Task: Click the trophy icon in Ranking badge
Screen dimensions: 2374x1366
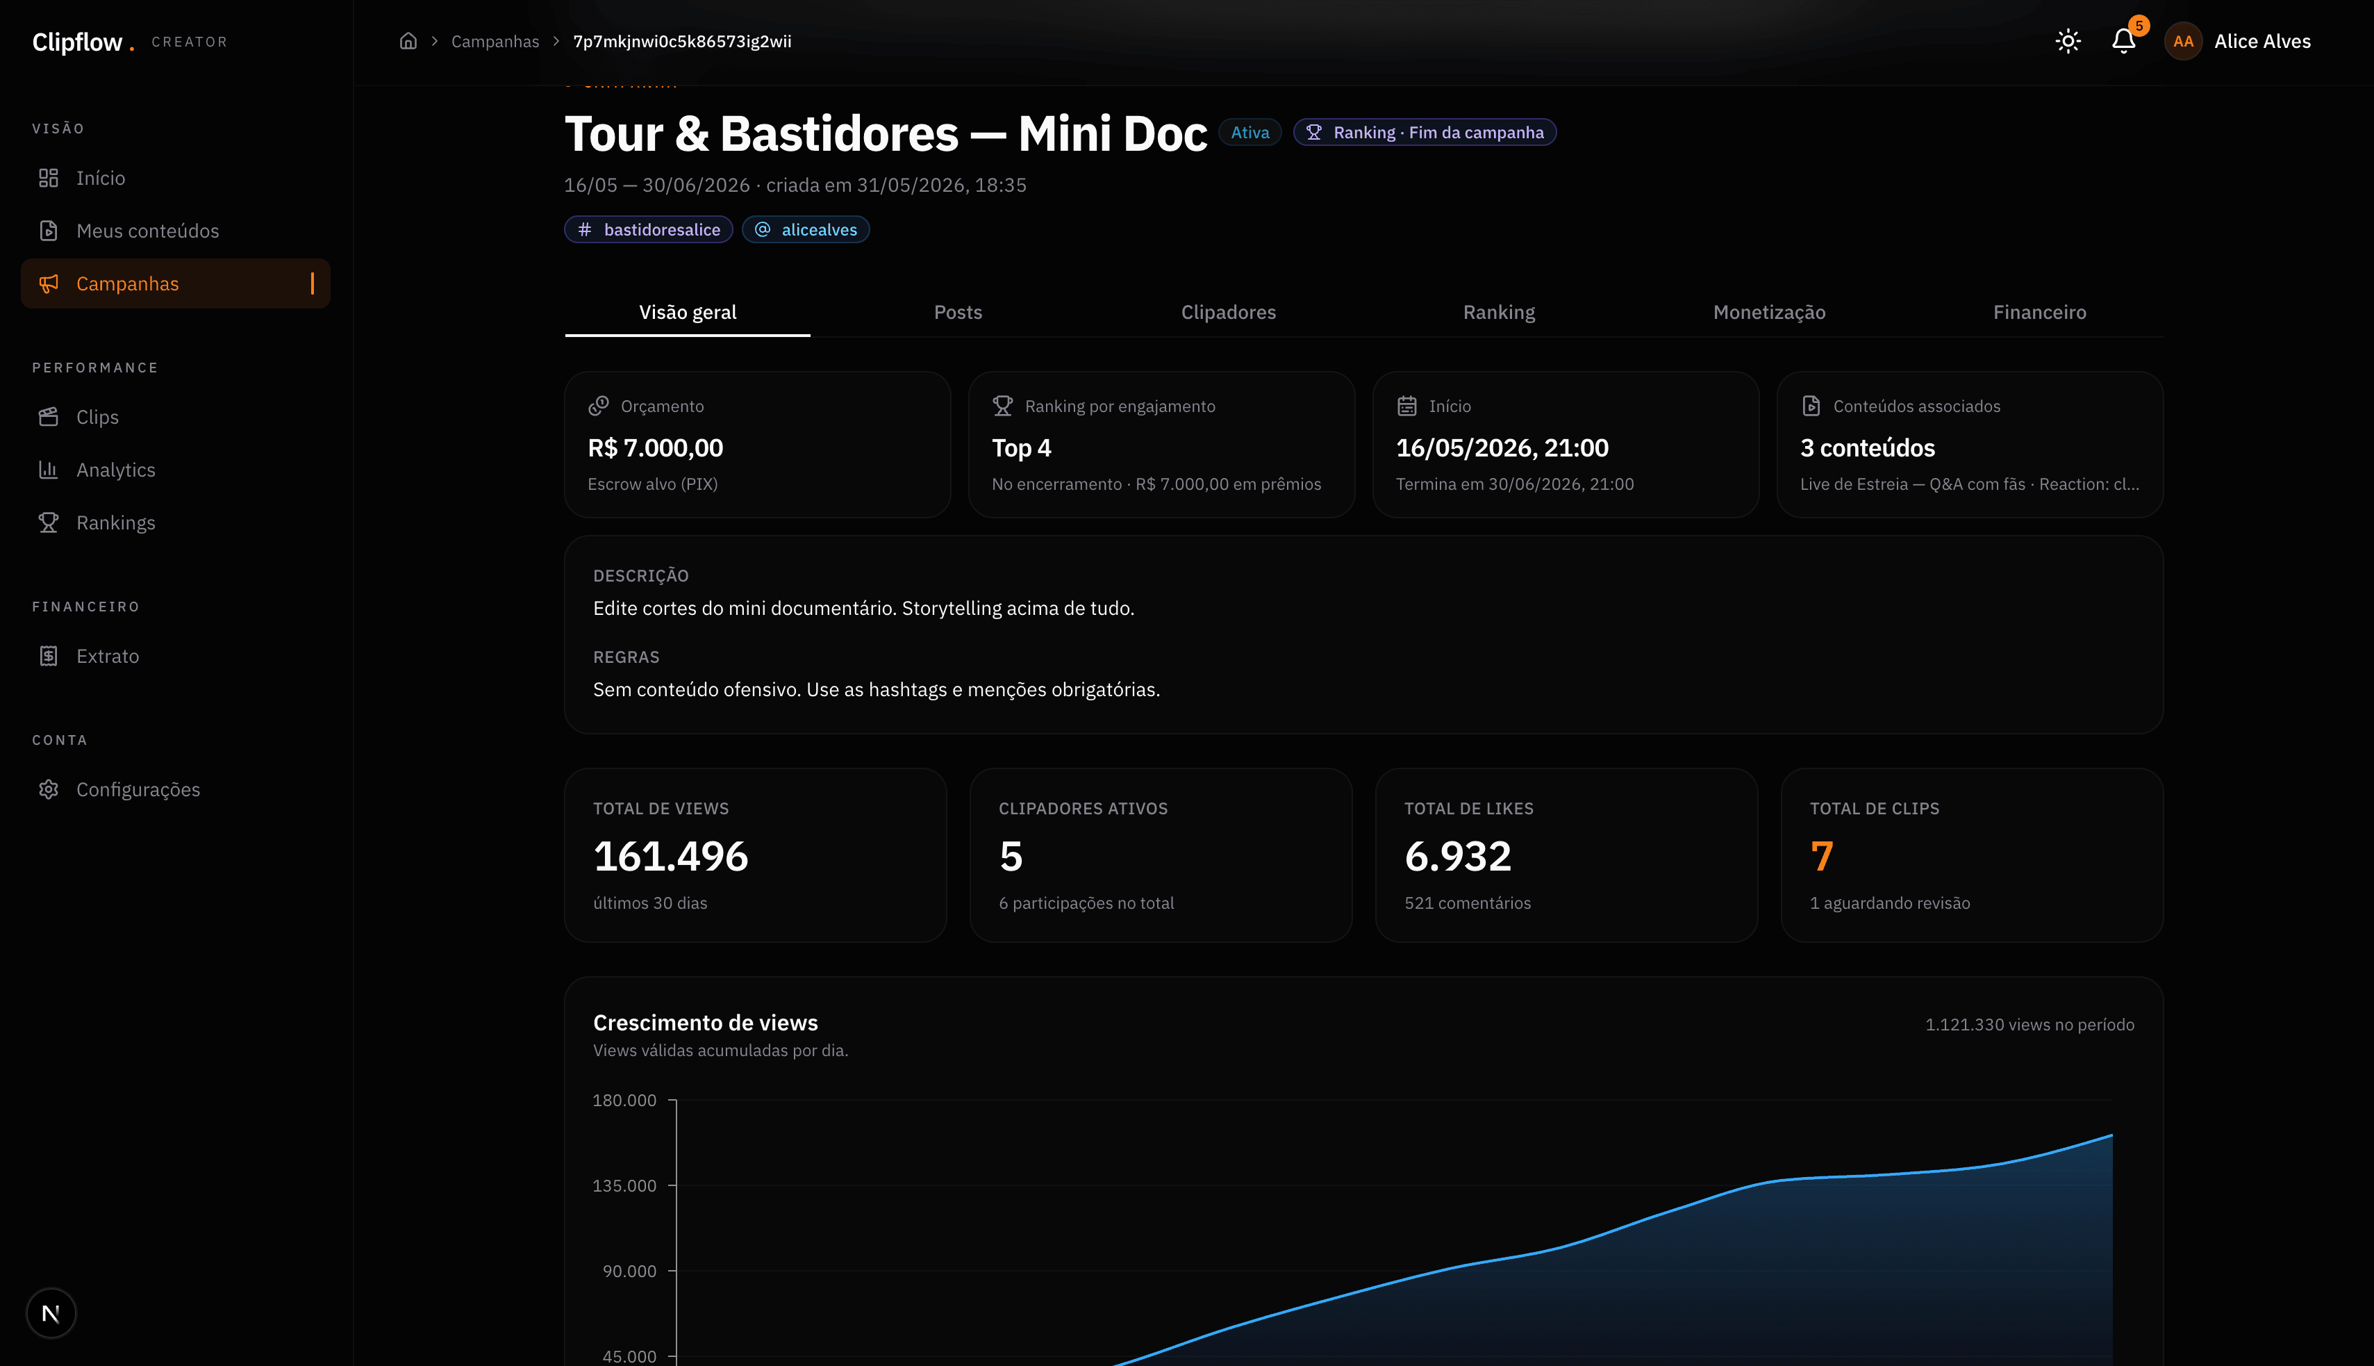Action: click(1315, 132)
